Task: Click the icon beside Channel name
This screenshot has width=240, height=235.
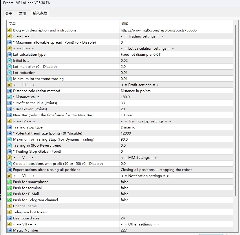Action: [x=9, y=206]
